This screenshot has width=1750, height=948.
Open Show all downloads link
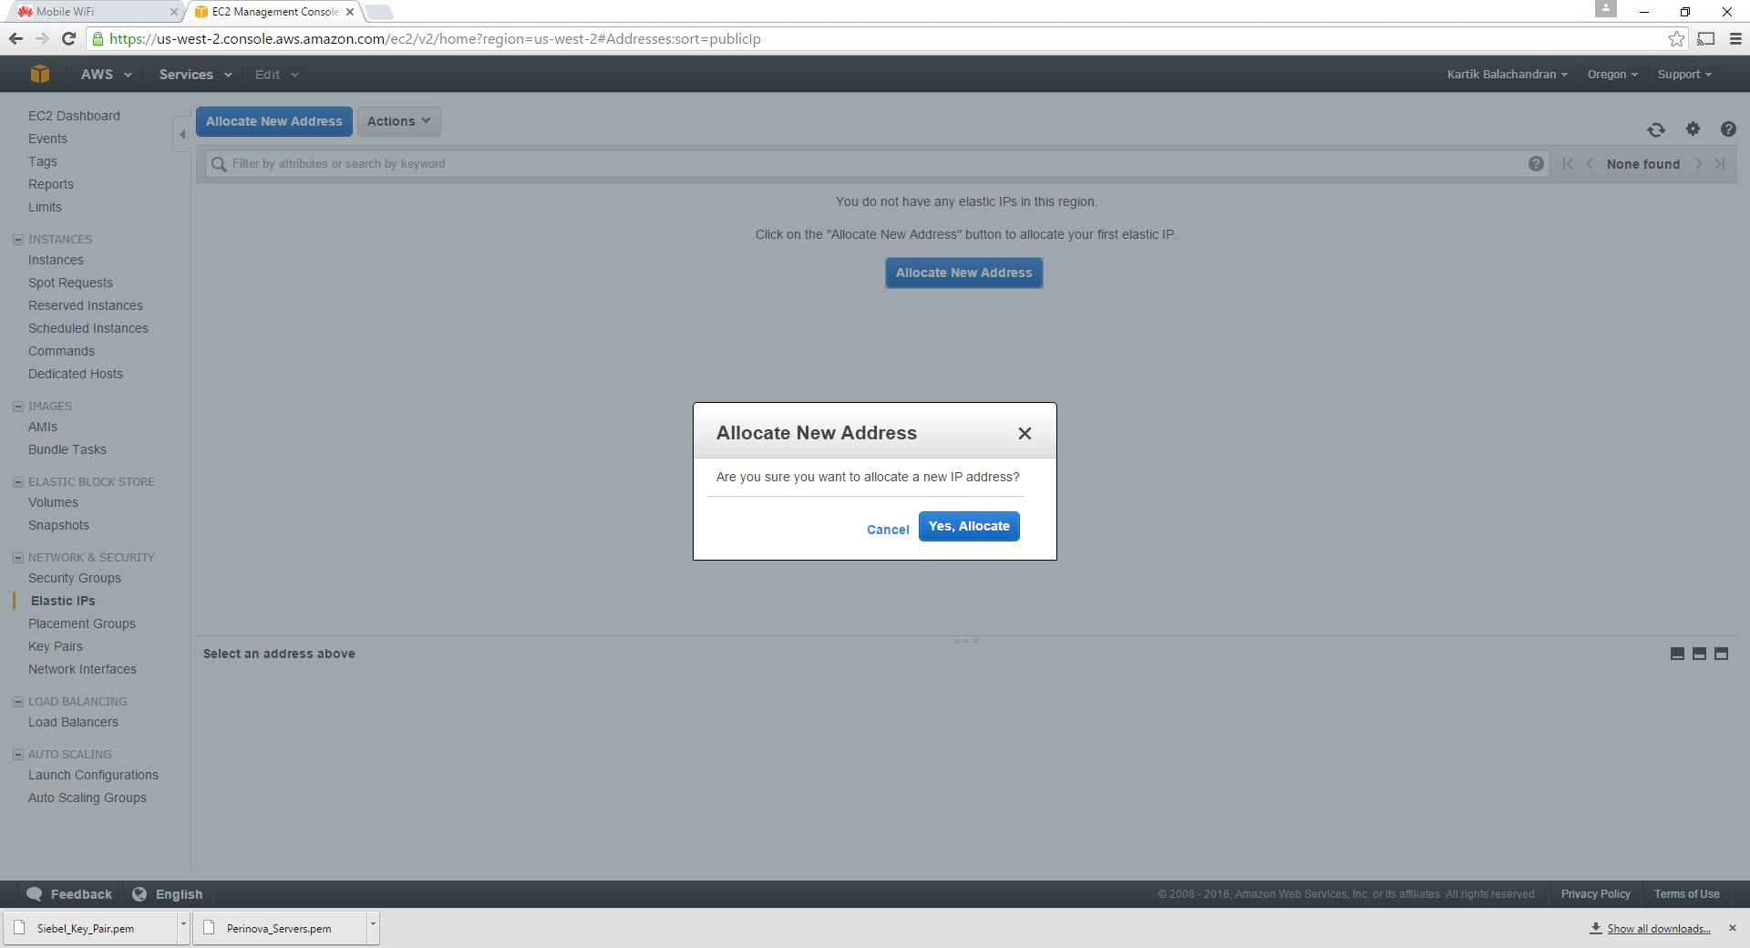1659,929
